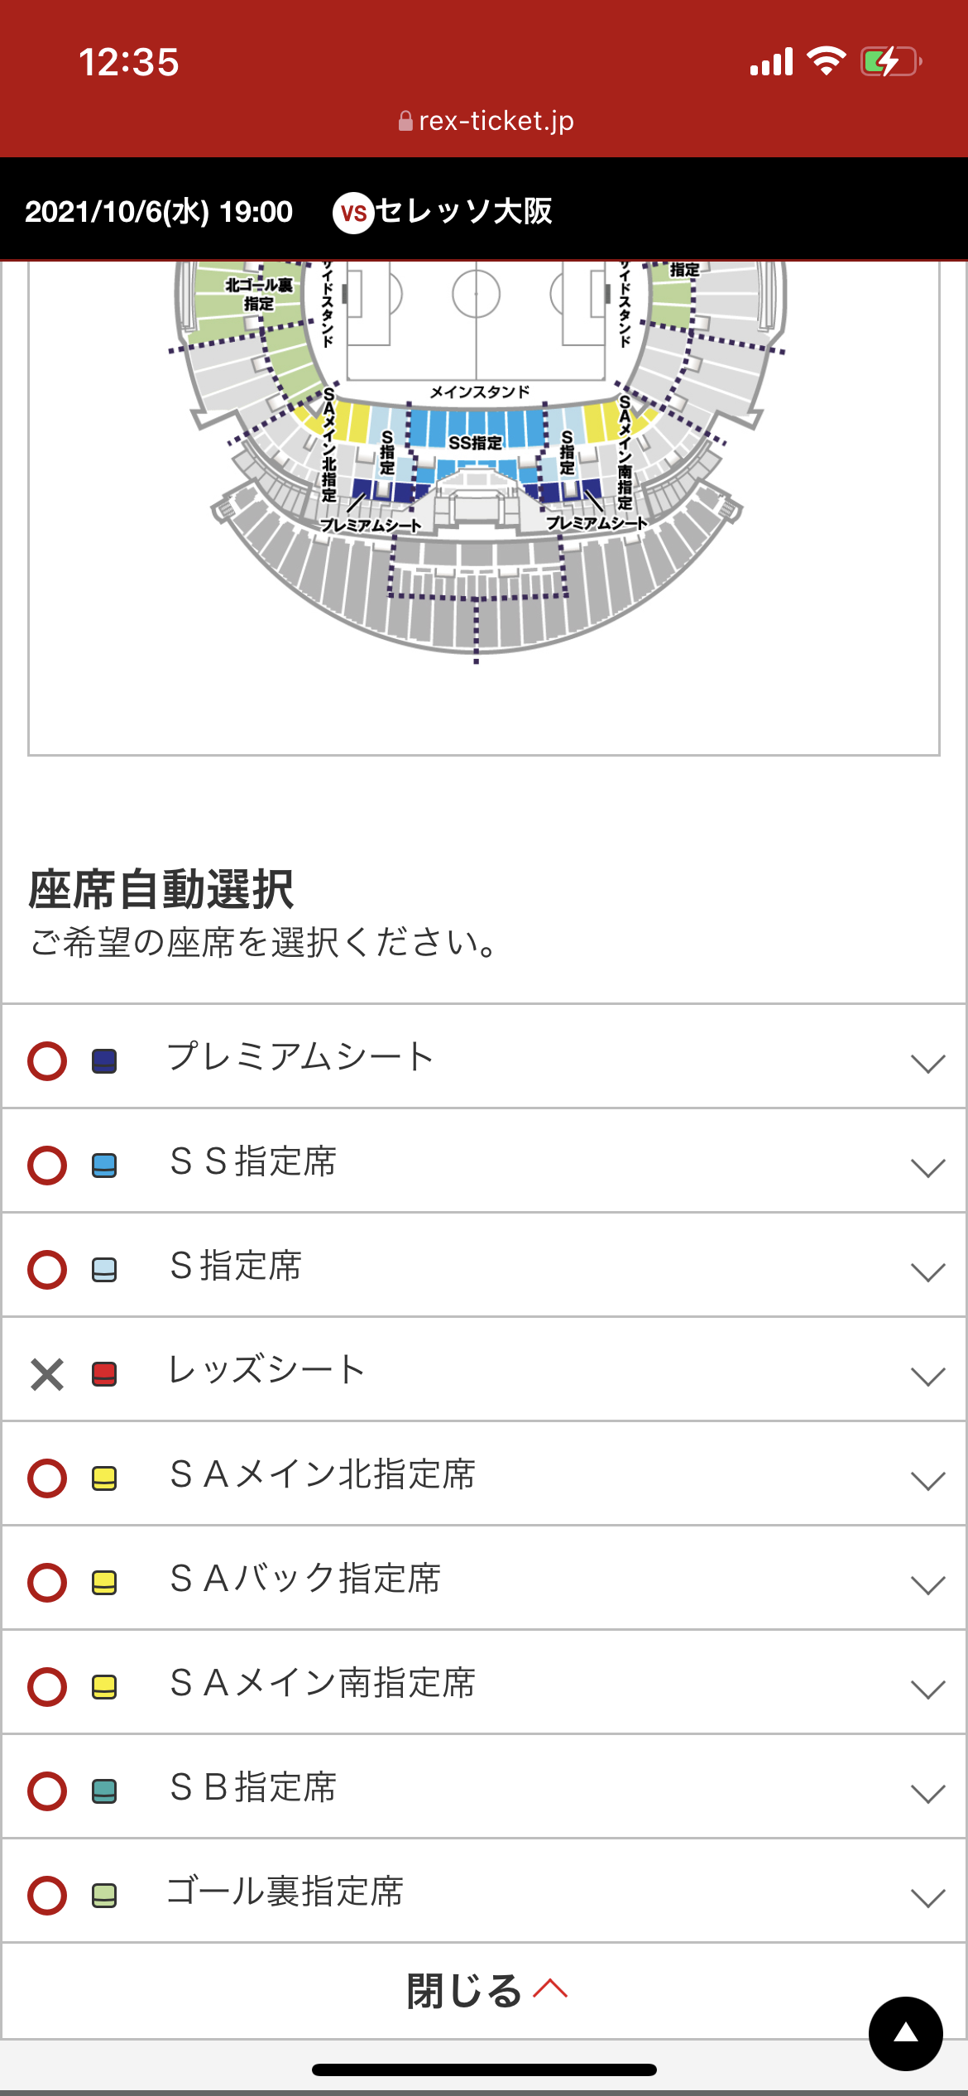This screenshot has height=2096, width=968.
Task: Tap the lock icon beside rex-ticket.jp
Action: coord(405,122)
